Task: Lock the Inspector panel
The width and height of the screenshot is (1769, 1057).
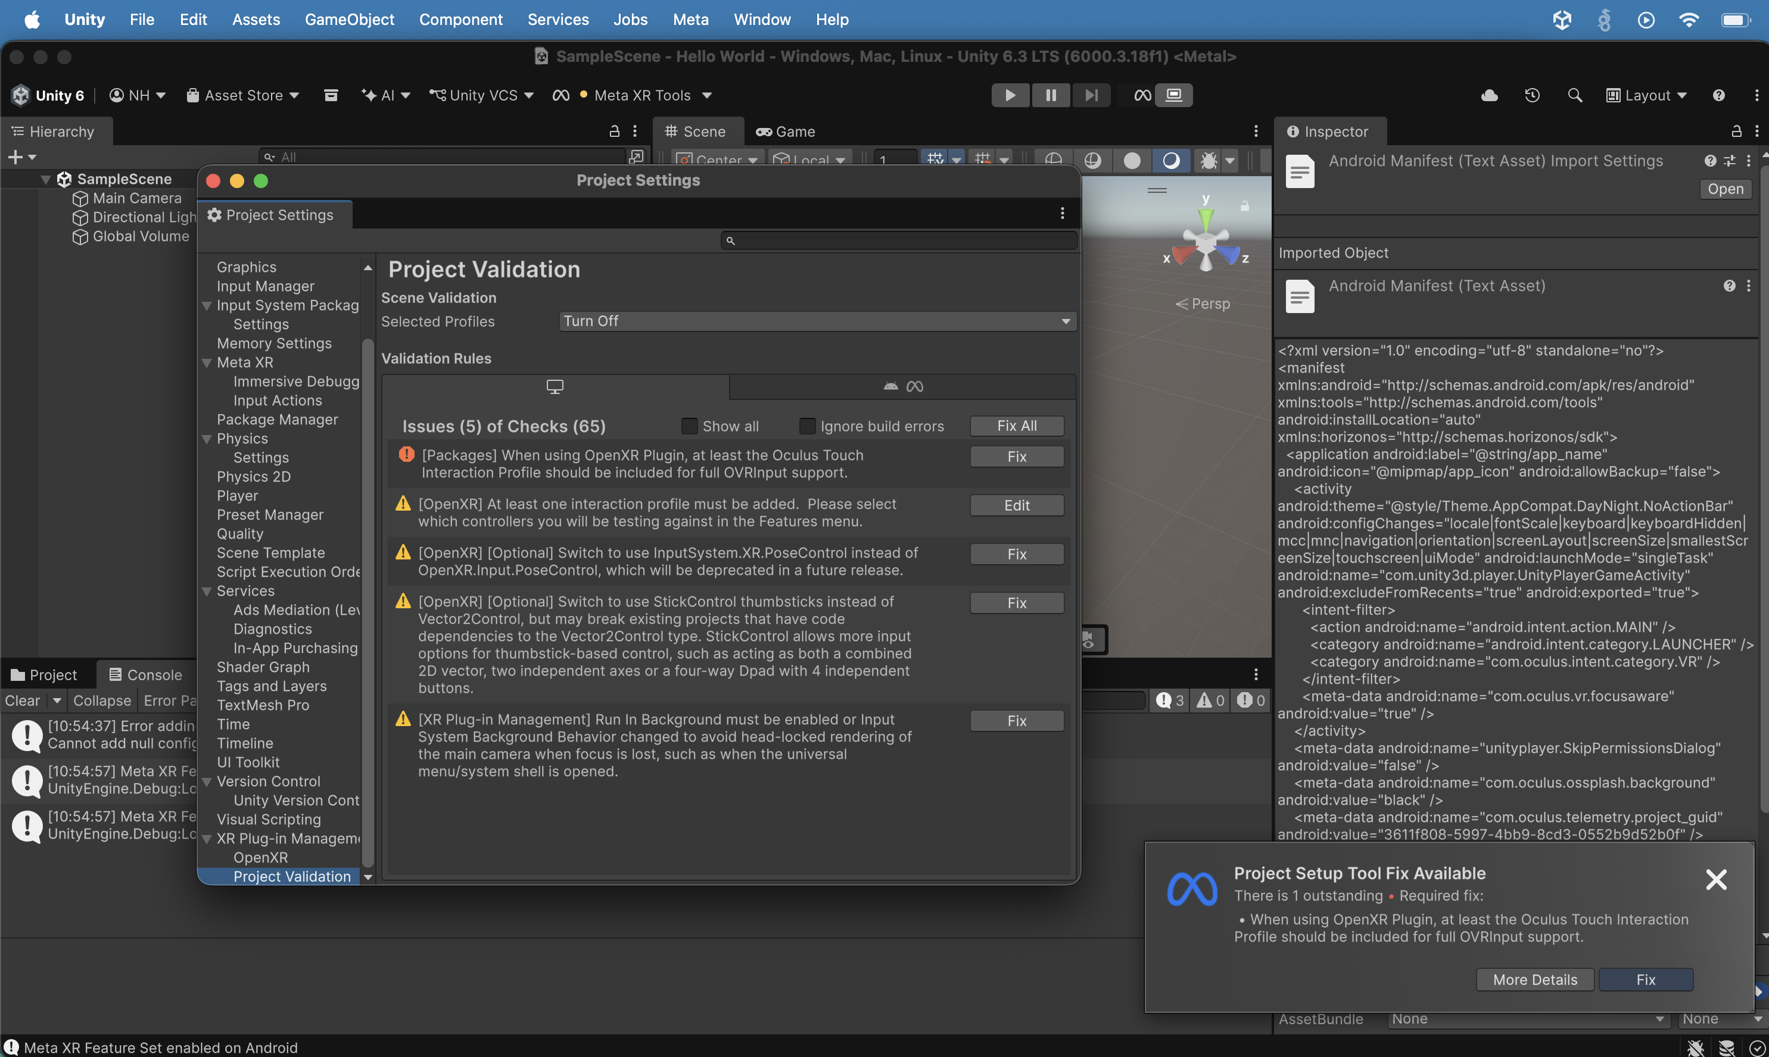Action: click(x=1736, y=131)
